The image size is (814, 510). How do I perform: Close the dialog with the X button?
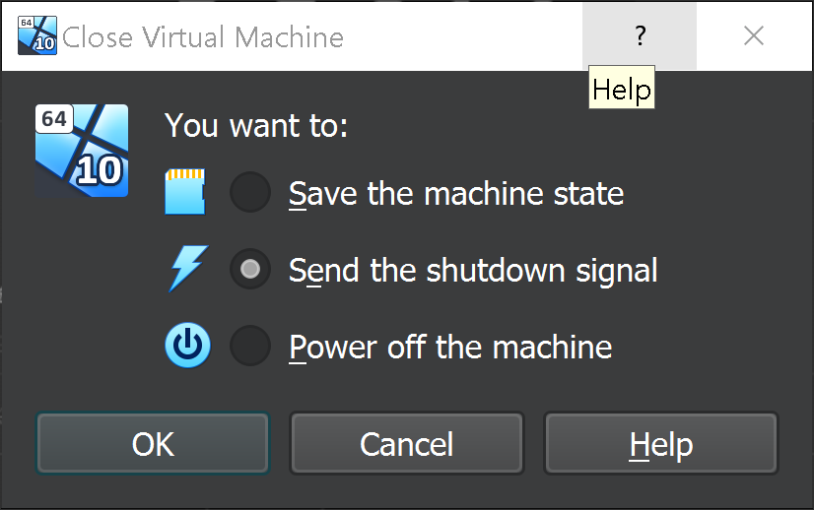coord(754,36)
